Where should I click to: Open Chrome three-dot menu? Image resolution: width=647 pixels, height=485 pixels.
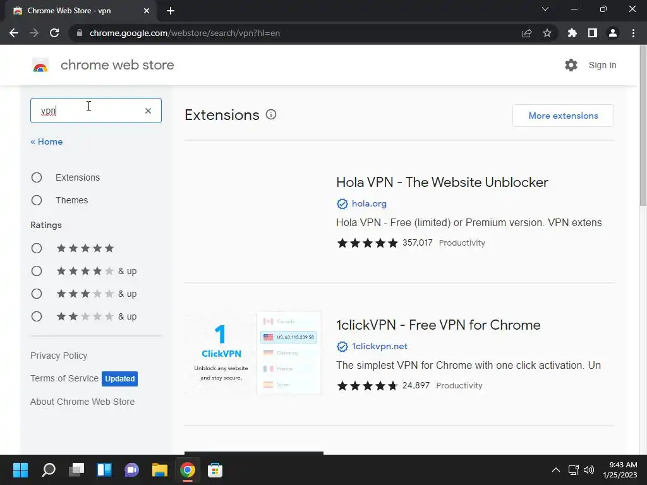click(x=633, y=33)
